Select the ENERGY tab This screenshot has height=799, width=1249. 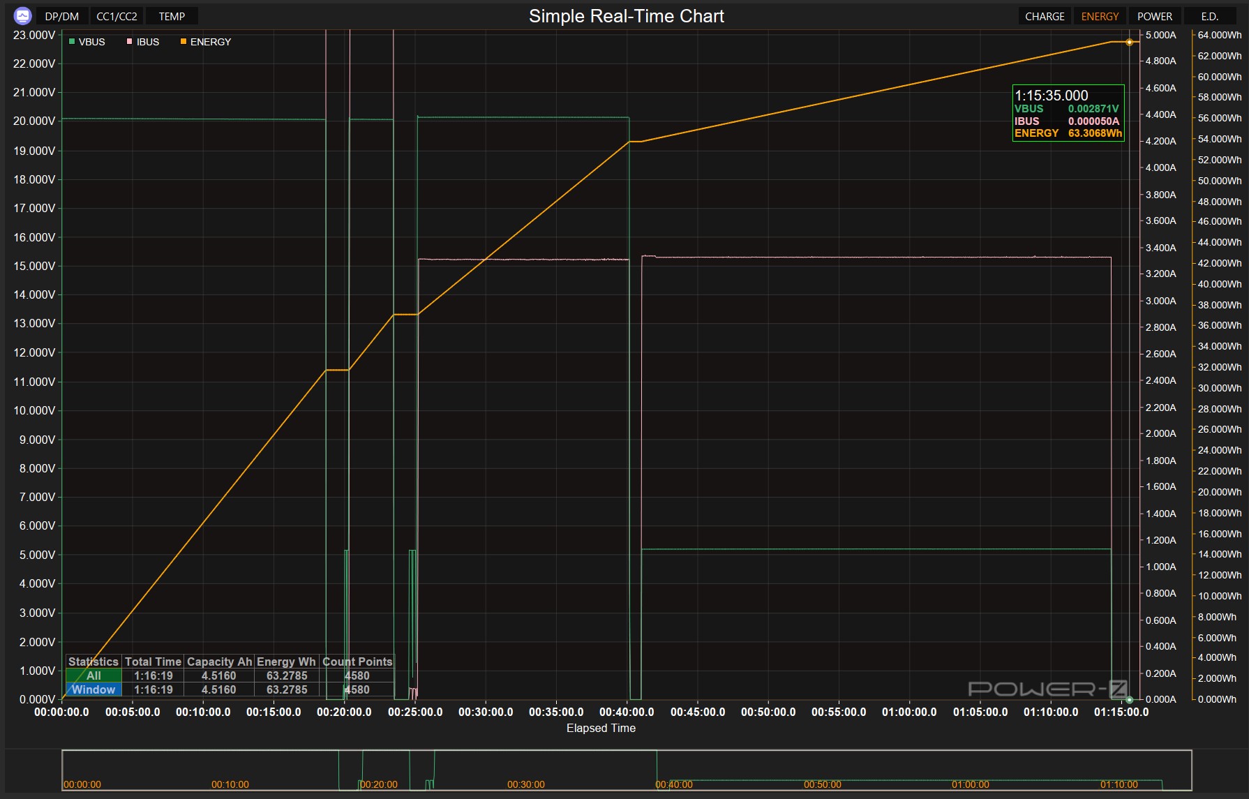(x=1100, y=16)
